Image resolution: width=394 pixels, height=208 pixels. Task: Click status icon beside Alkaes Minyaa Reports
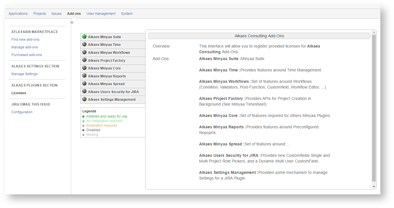pos(84,76)
